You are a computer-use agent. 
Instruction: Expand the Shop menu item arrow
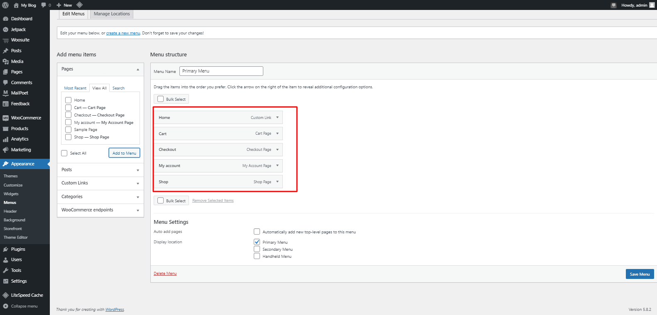[277, 182]
